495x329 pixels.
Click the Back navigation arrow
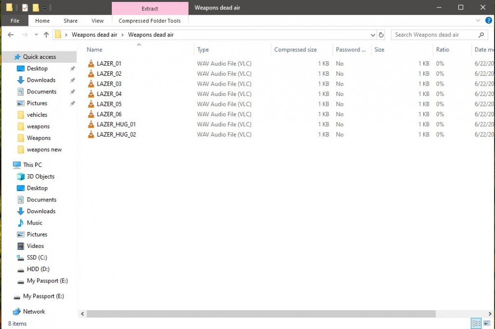[10, 35]
